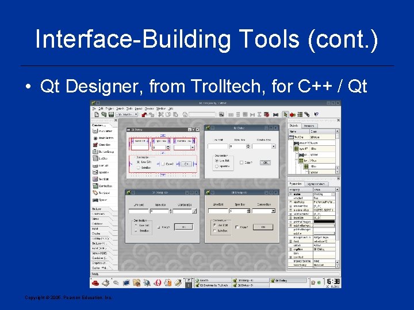The width and height of the screenshot is (414, 310).
Task: Expand the font property row
Action: coord(291,241)
